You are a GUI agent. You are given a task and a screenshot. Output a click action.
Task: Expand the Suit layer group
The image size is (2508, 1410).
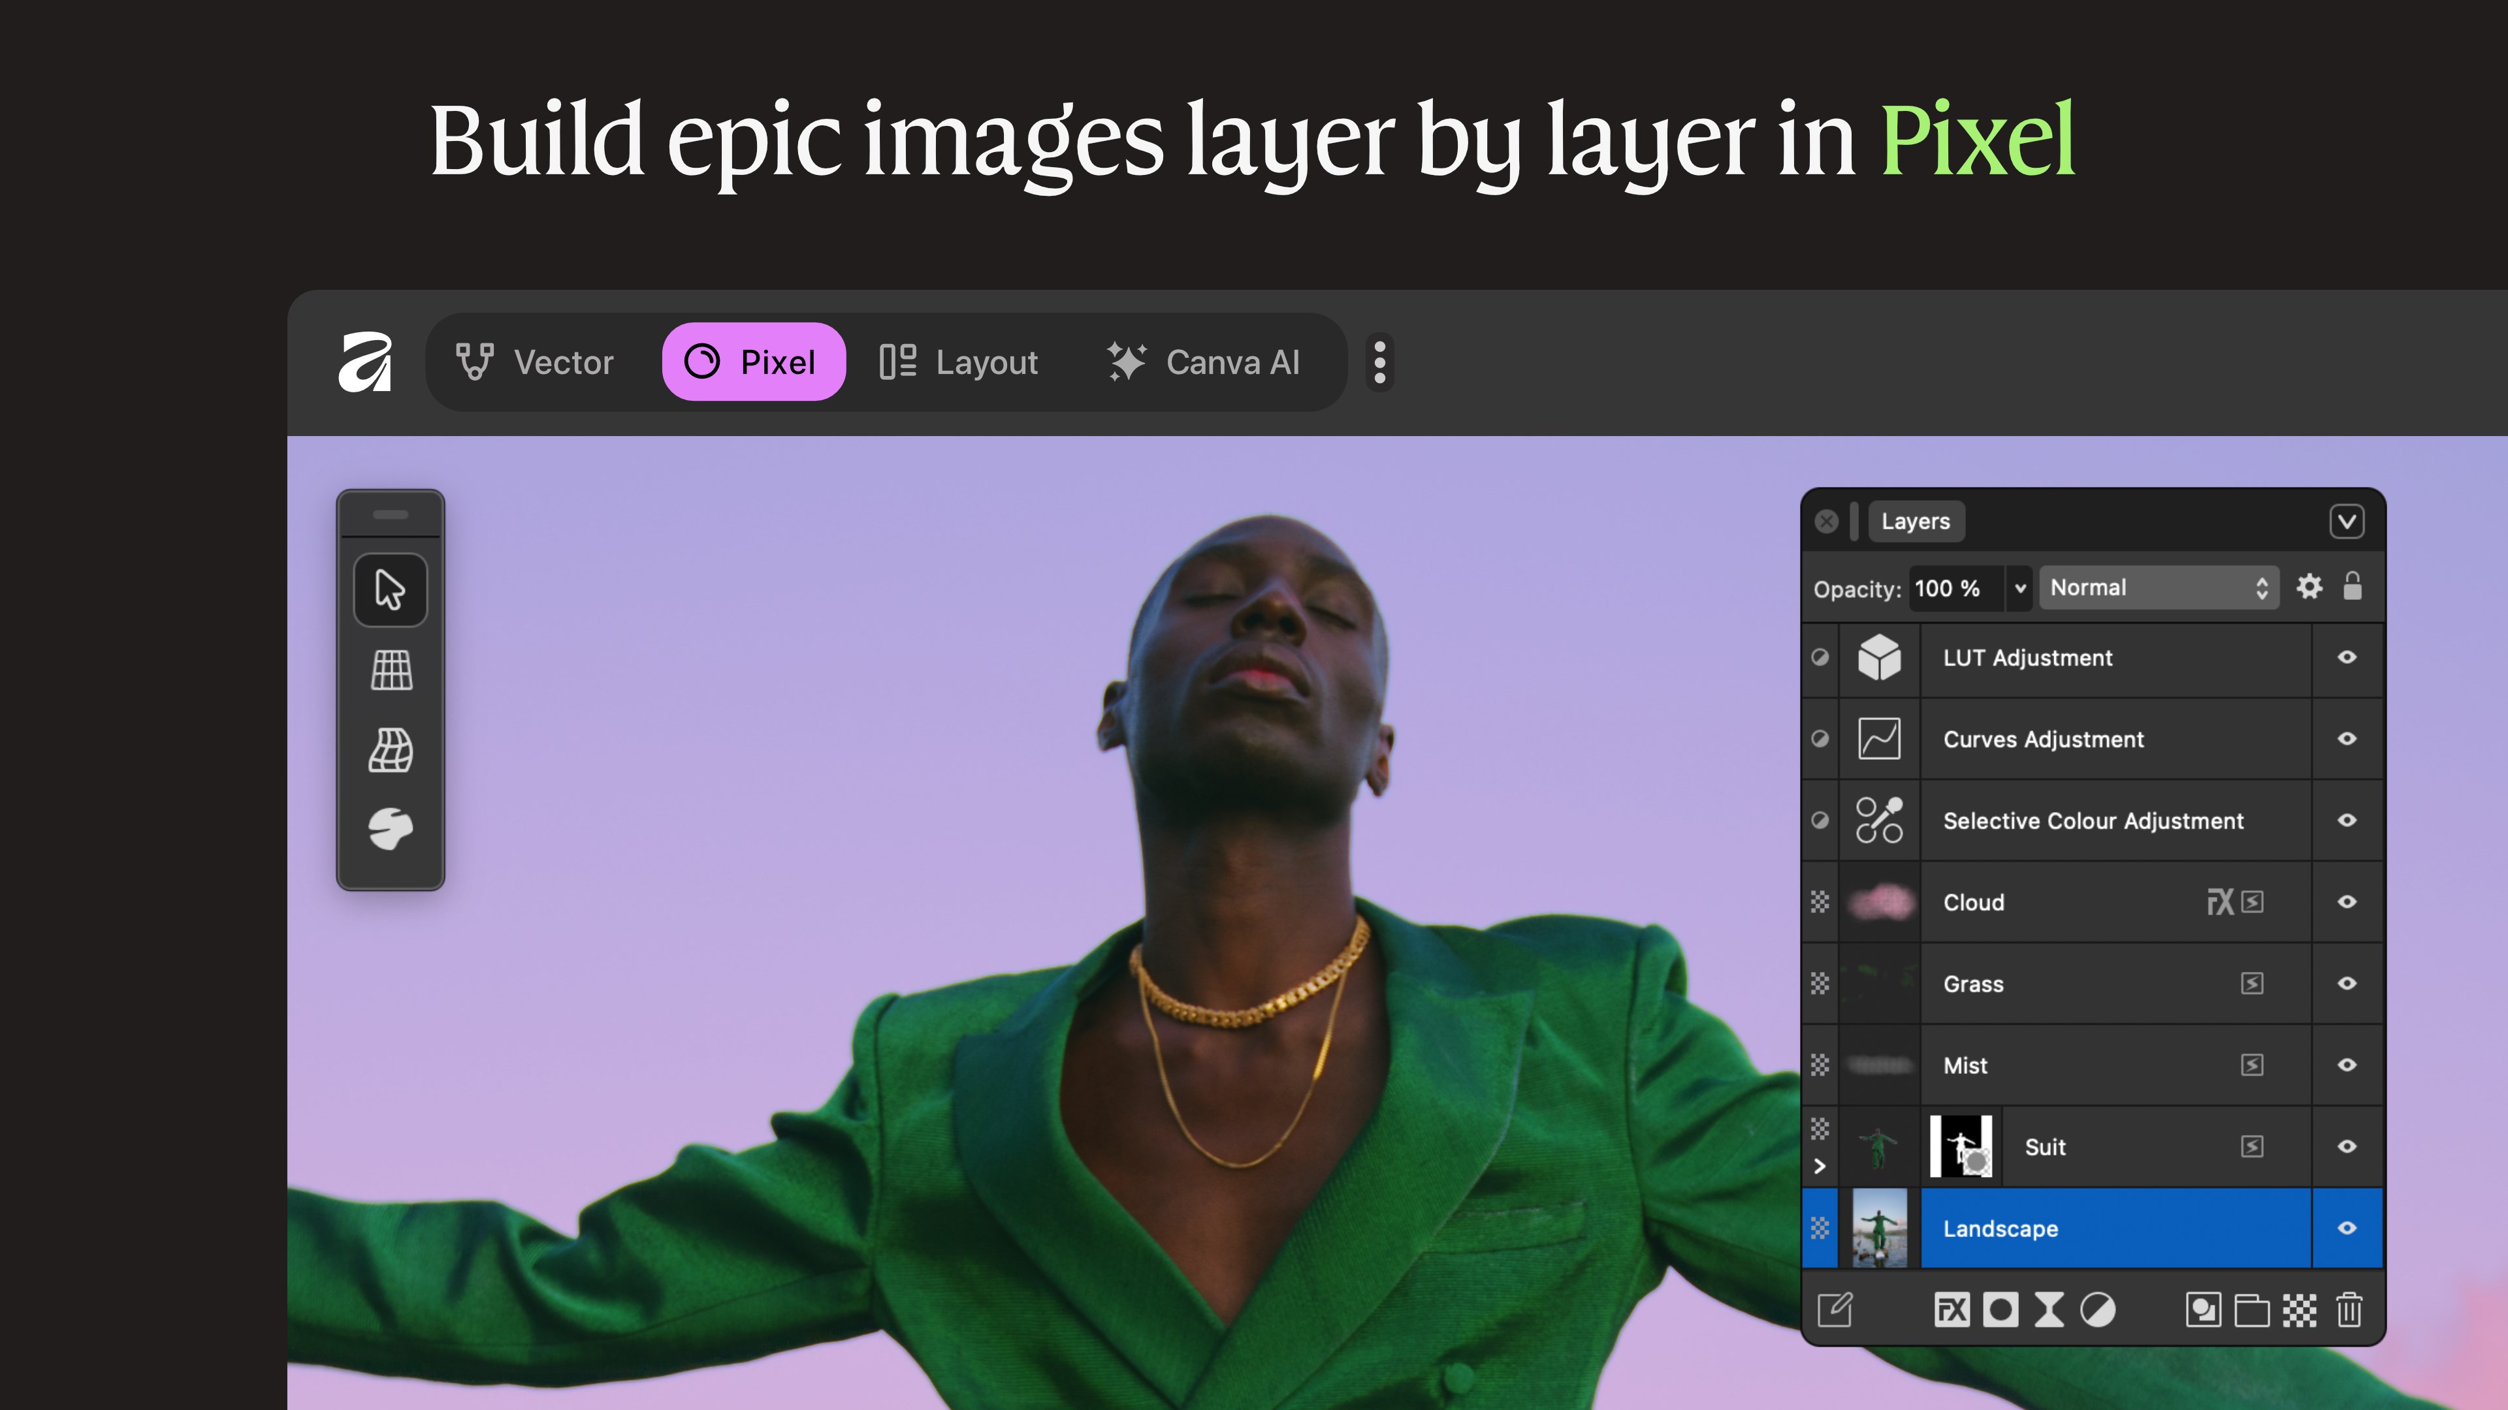click(x=1820, y=1166)
